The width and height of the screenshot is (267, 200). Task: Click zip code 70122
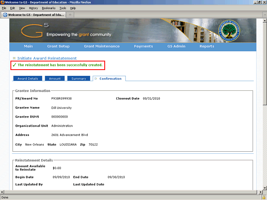93,145
